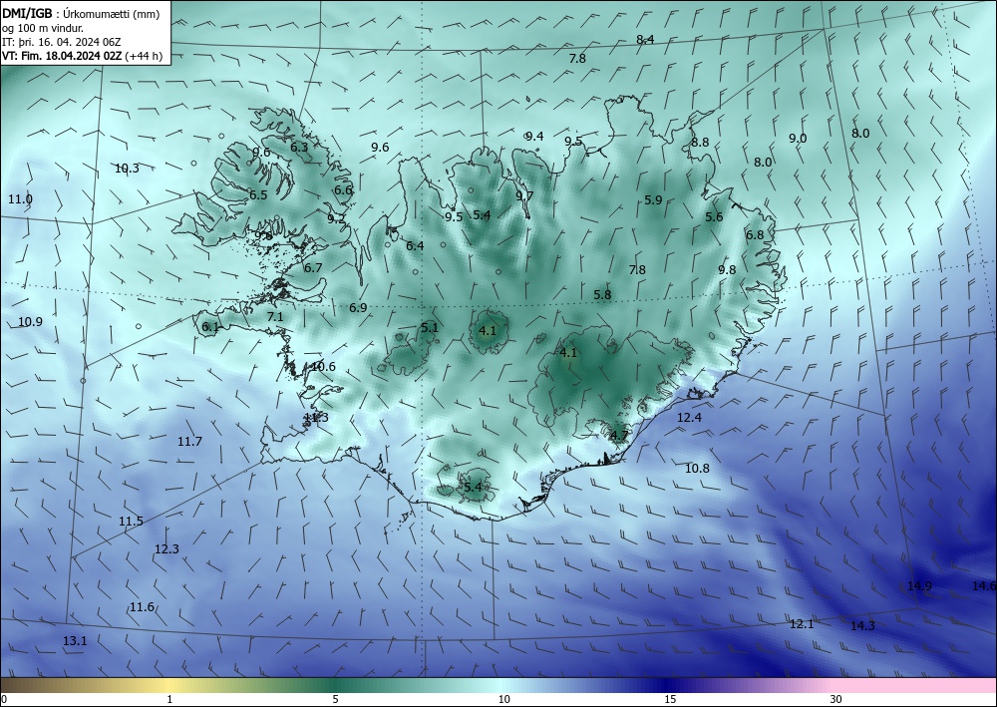
Task: Click the 6.4 value on the map
Action: [415, 245]
